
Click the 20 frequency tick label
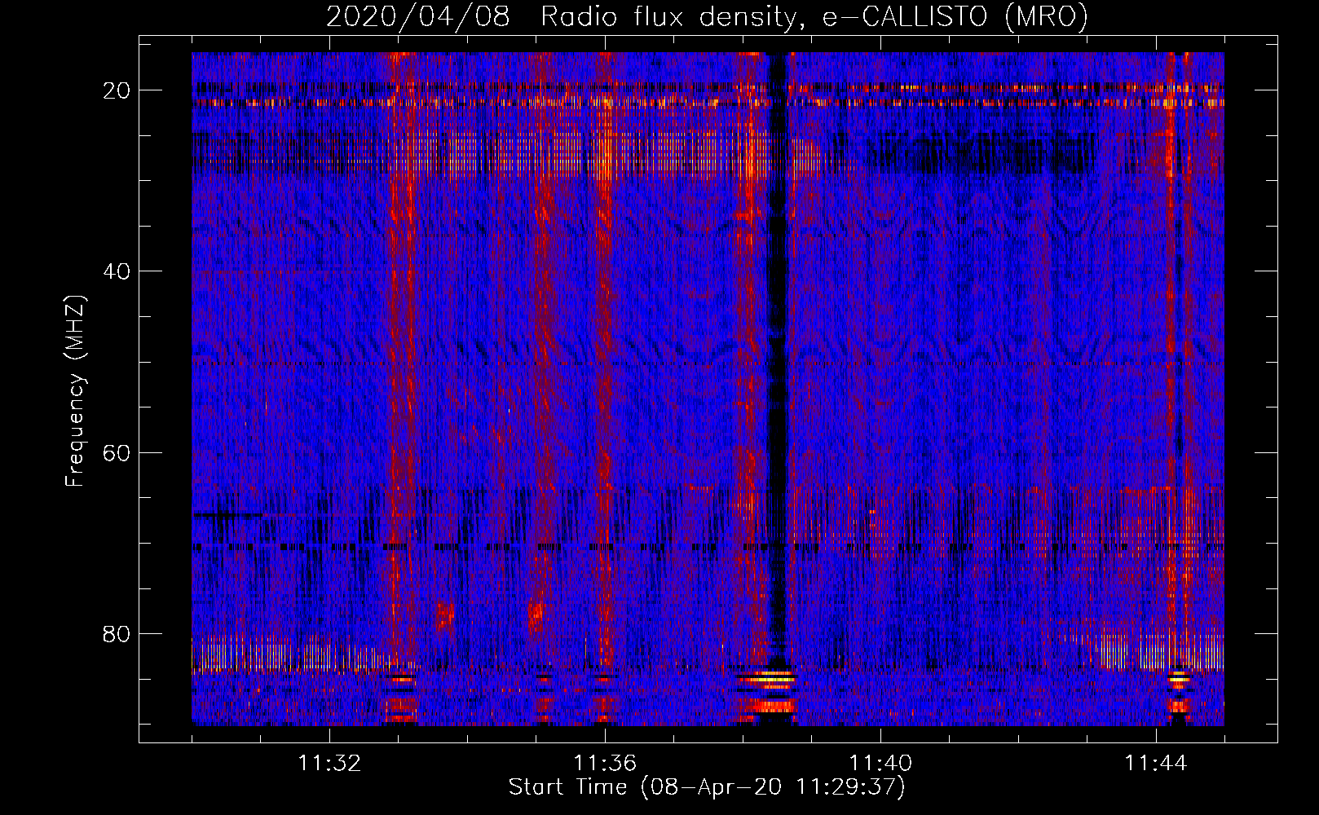117,90
